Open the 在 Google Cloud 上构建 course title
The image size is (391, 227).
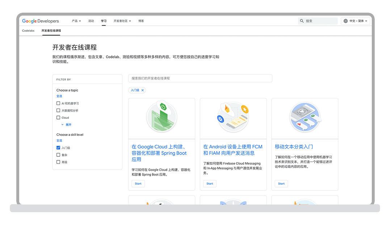point(159,153)
